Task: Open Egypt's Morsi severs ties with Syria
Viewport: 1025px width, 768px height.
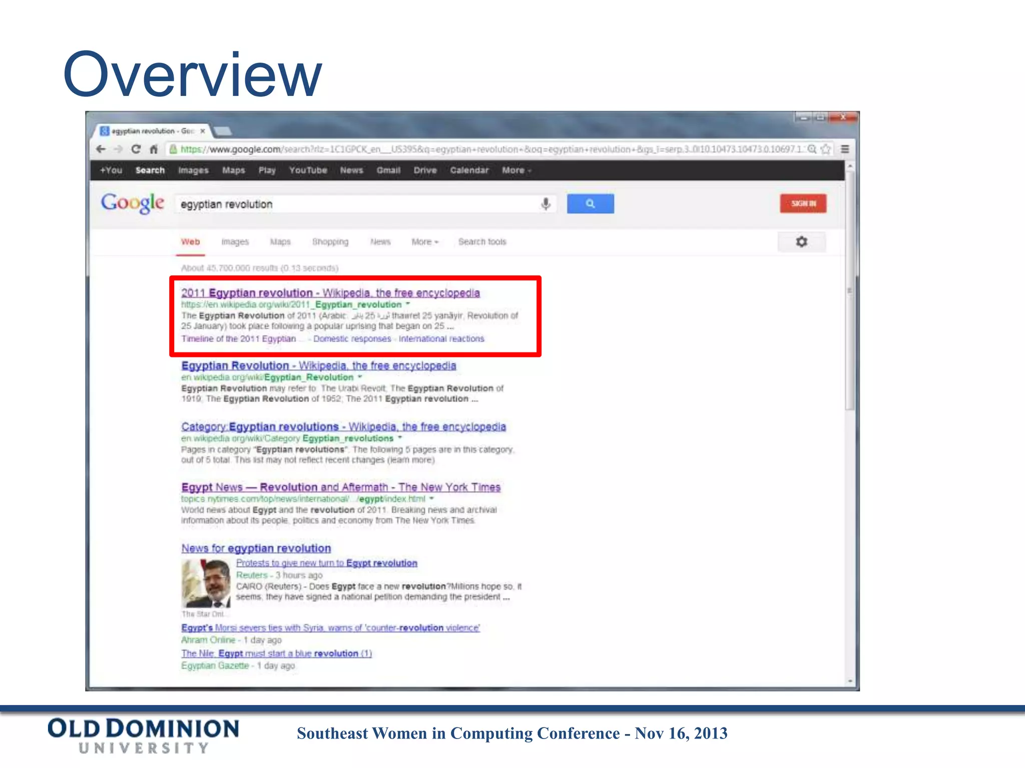Action: click(330, 627)
